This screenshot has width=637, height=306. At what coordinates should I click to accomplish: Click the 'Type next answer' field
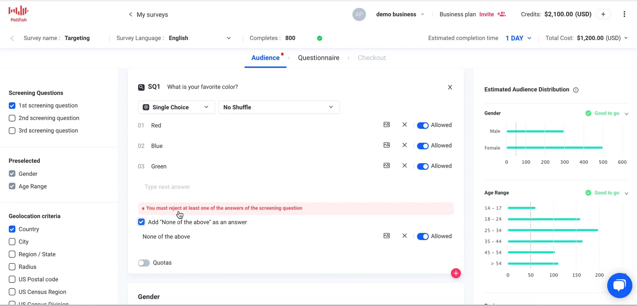295,187
